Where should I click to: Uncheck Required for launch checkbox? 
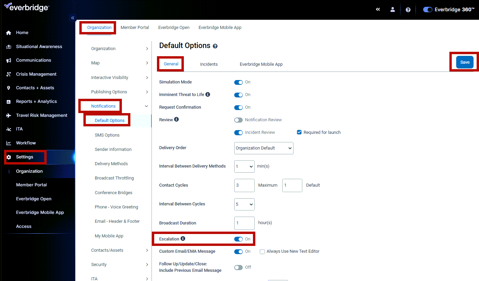click(299, 132)
